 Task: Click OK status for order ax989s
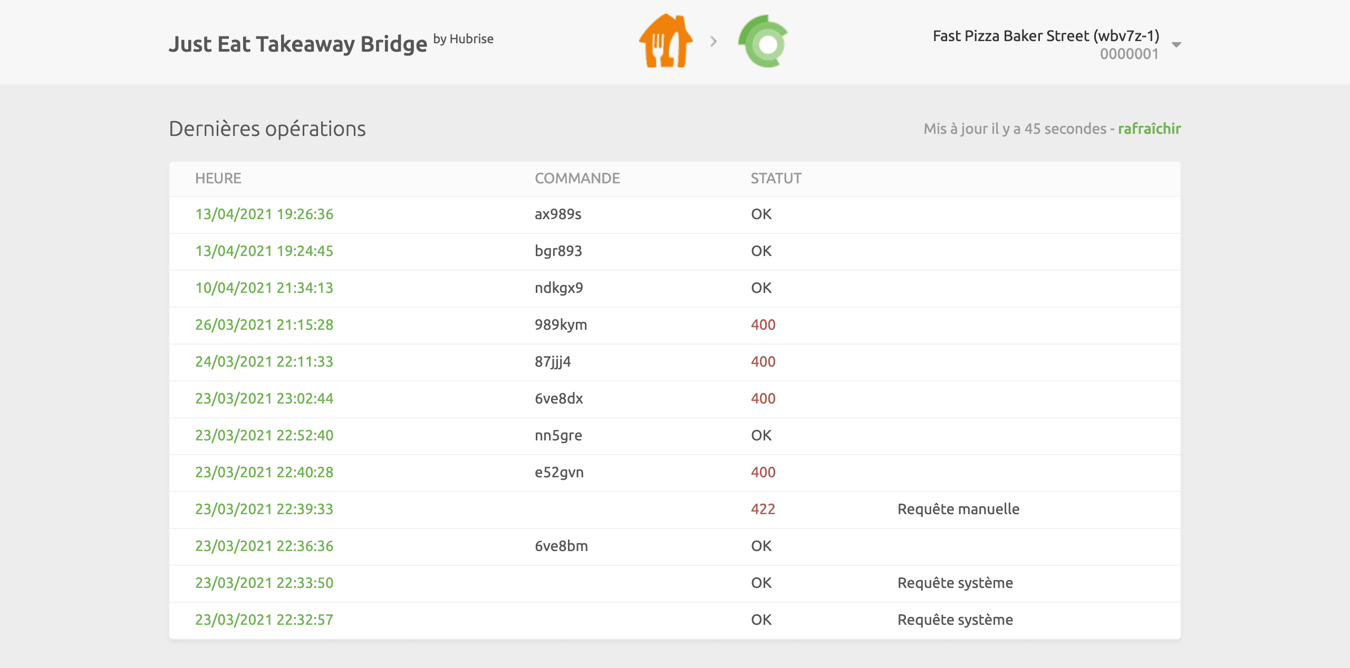pos(761,214)
